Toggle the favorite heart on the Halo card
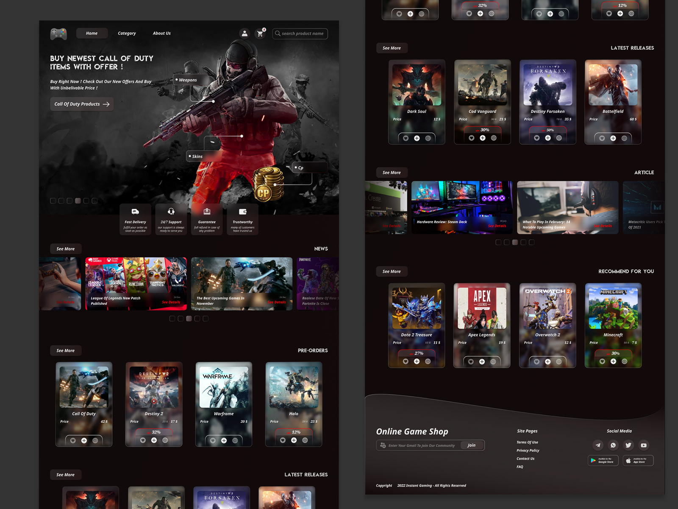Screen dimensions: 678x509 pos(282,440)
